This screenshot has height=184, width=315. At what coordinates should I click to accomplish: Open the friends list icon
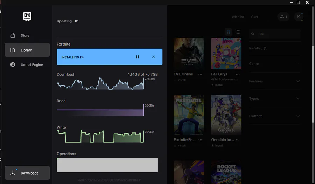[283, 17]
